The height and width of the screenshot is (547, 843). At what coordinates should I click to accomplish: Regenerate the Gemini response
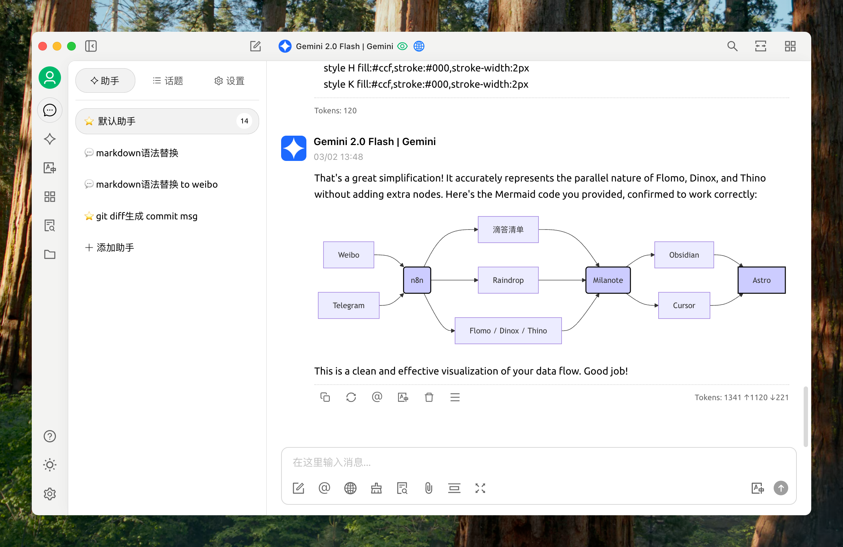[351, 397]
